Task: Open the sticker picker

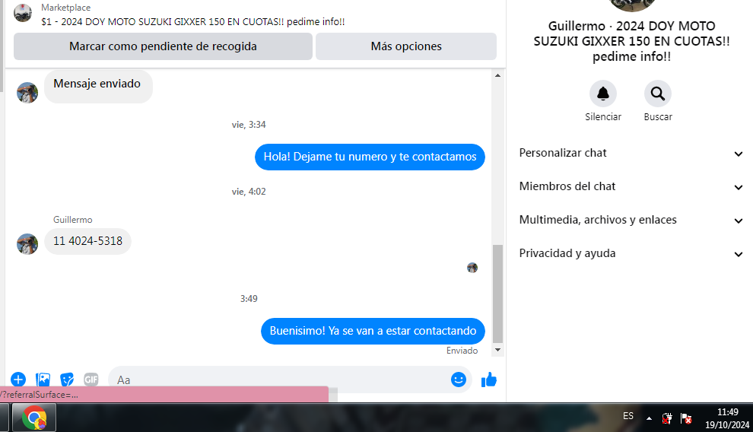Action: pyautogui.click(x=67, y=380)
